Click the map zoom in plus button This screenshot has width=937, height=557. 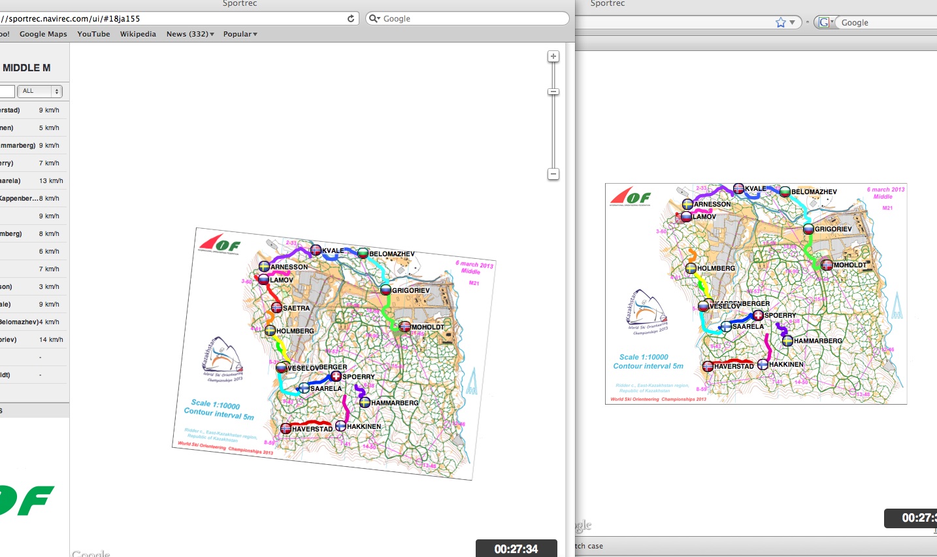(x=553, y=57)
